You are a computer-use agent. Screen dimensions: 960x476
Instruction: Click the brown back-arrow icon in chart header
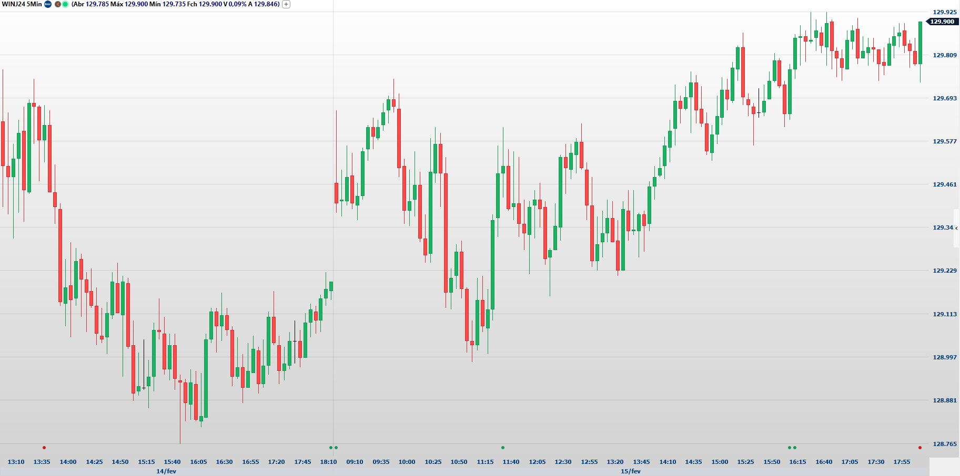pos(58,4)
